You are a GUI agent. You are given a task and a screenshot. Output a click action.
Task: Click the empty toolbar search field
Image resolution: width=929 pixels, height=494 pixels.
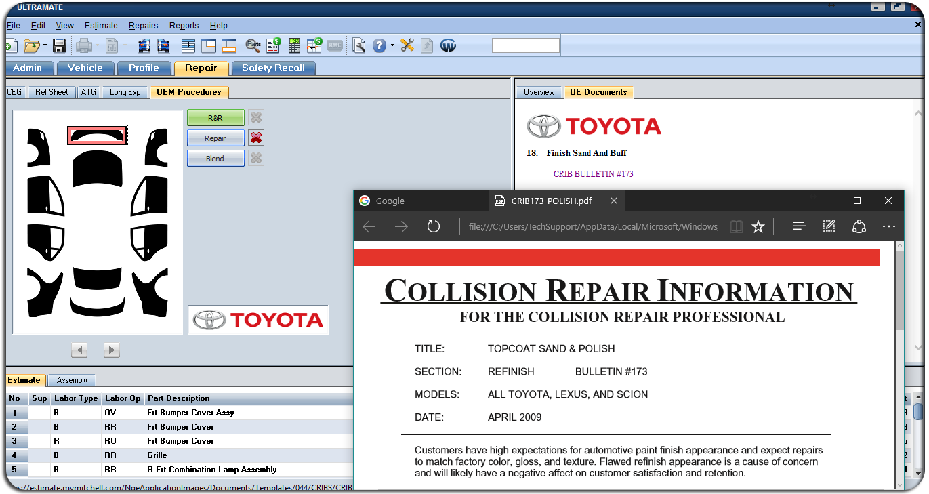point(526,45)
